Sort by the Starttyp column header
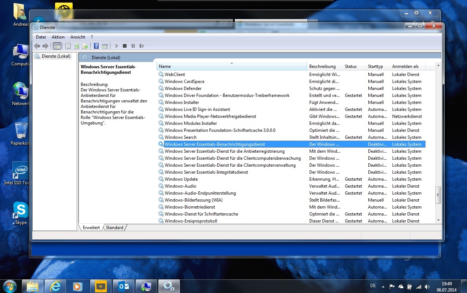This screenshot has height=293, width=467. click(x=377, y=66)
